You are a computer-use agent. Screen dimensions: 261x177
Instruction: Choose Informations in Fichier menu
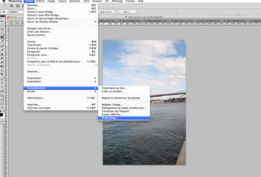(61, 98)
